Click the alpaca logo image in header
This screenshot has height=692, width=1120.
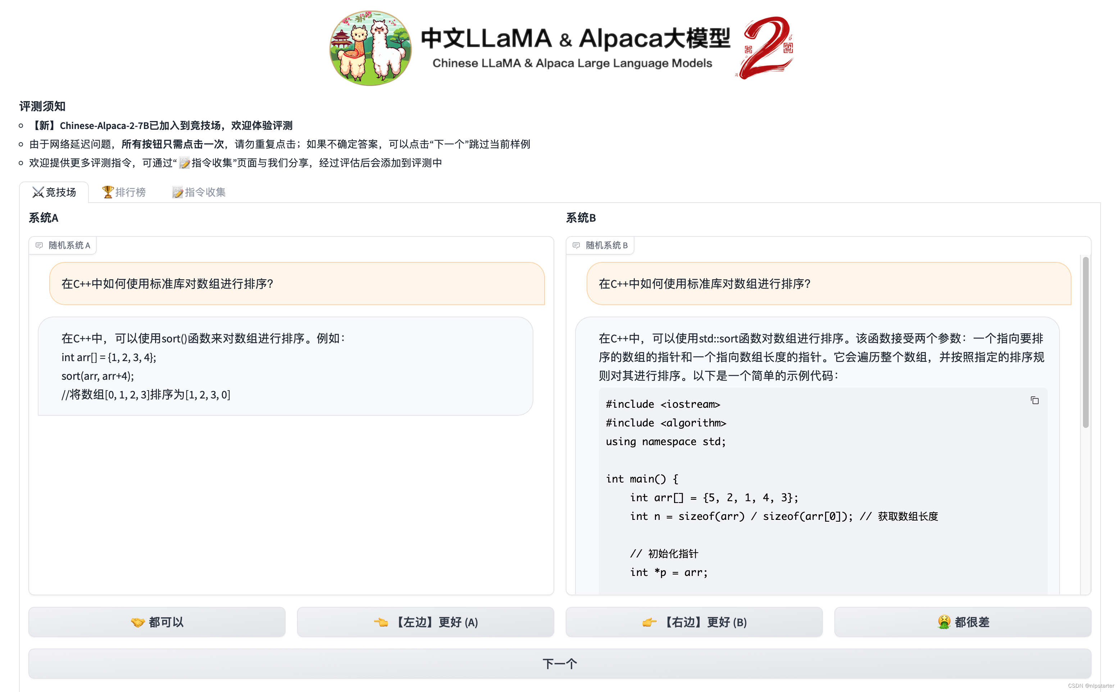370,48
